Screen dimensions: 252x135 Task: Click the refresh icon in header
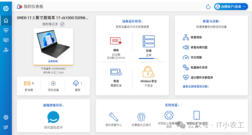[x=208, y=7]
